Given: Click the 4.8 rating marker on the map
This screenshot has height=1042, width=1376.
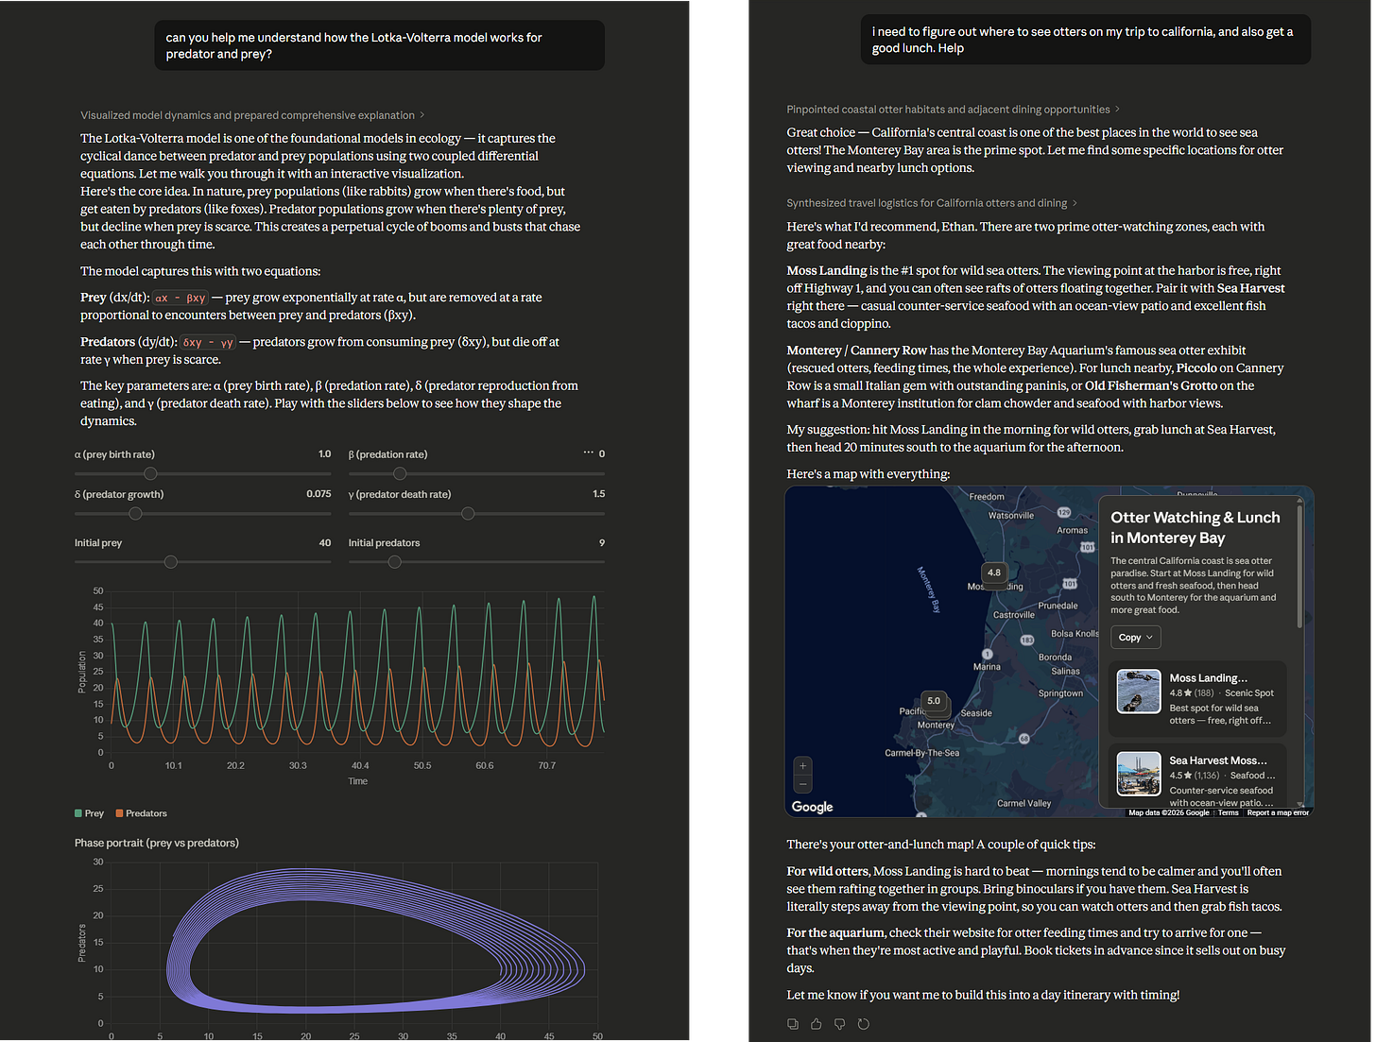Looking at the screenshot, I should (x=993, y=572).
